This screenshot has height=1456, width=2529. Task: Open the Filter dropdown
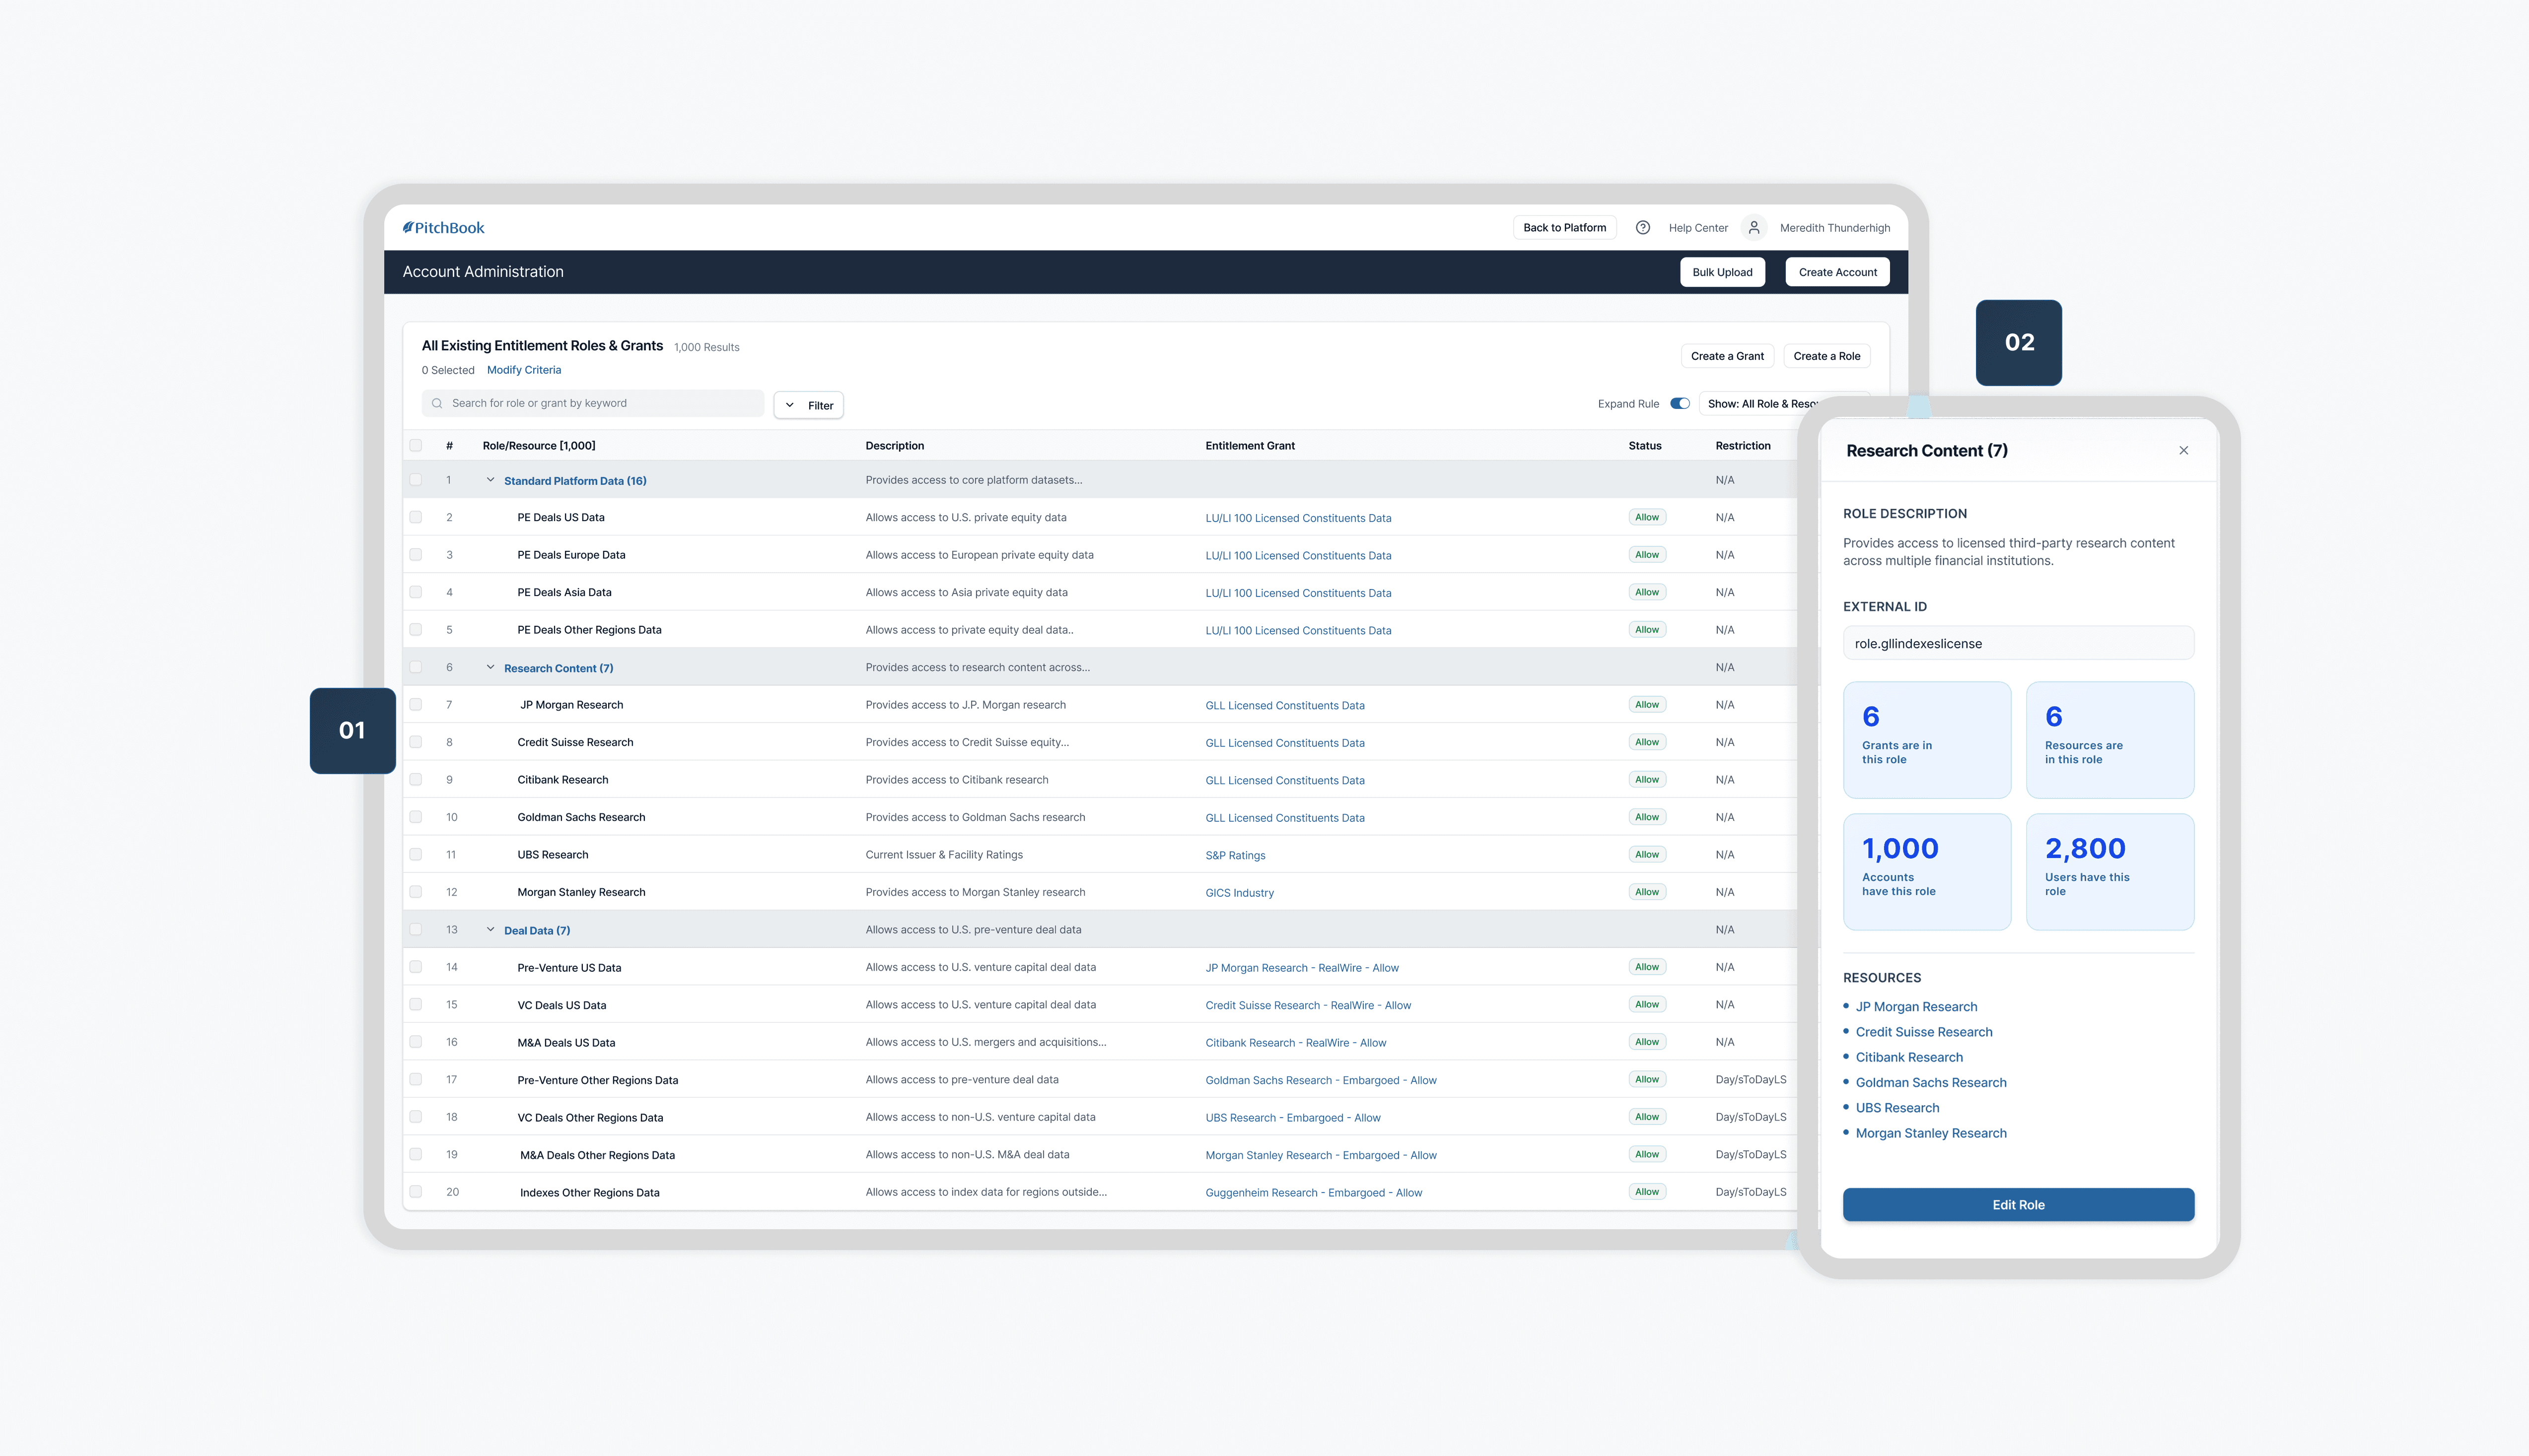[x=808, y=405]
